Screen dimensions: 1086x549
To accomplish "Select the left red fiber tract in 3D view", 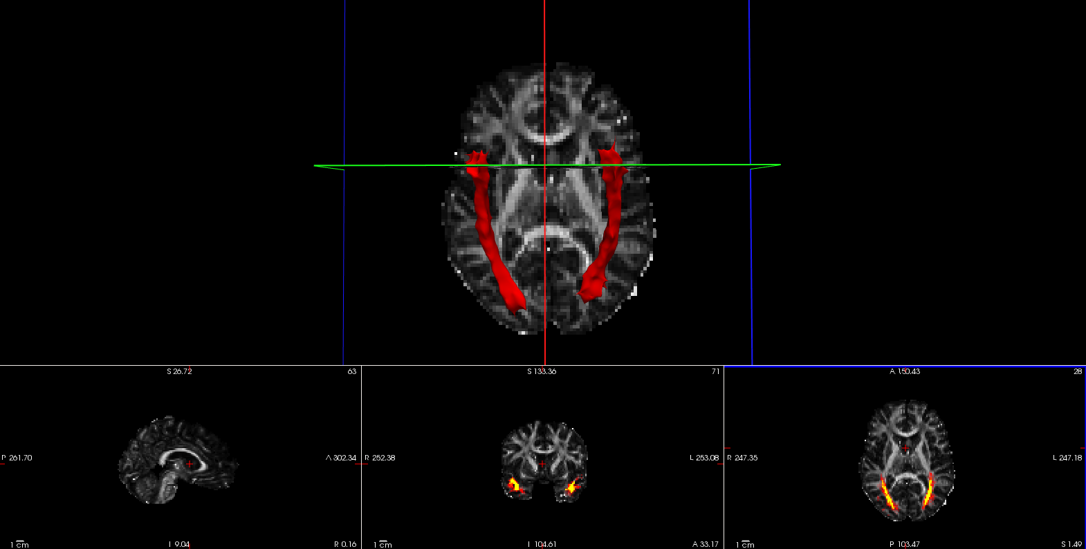I will pyautogui.click(x=492, y=235).
